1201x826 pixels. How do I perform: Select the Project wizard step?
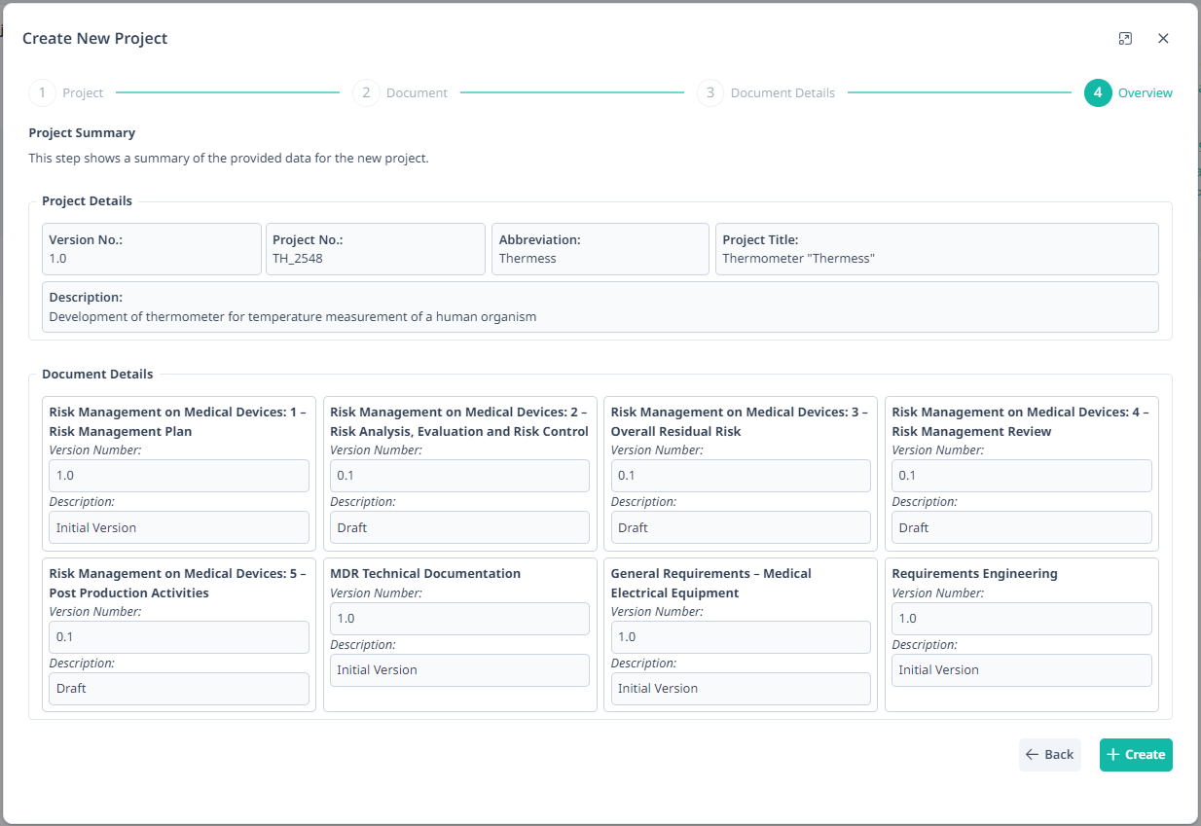[83, 92]
